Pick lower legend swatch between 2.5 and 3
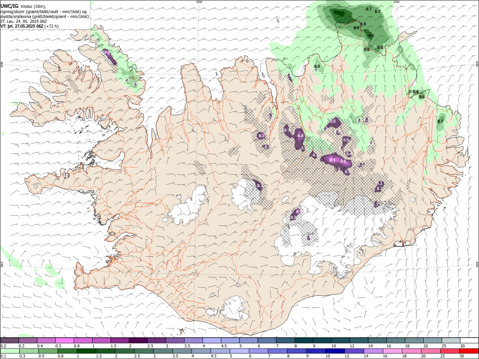 pyautogui.click(x=143, y=351)
